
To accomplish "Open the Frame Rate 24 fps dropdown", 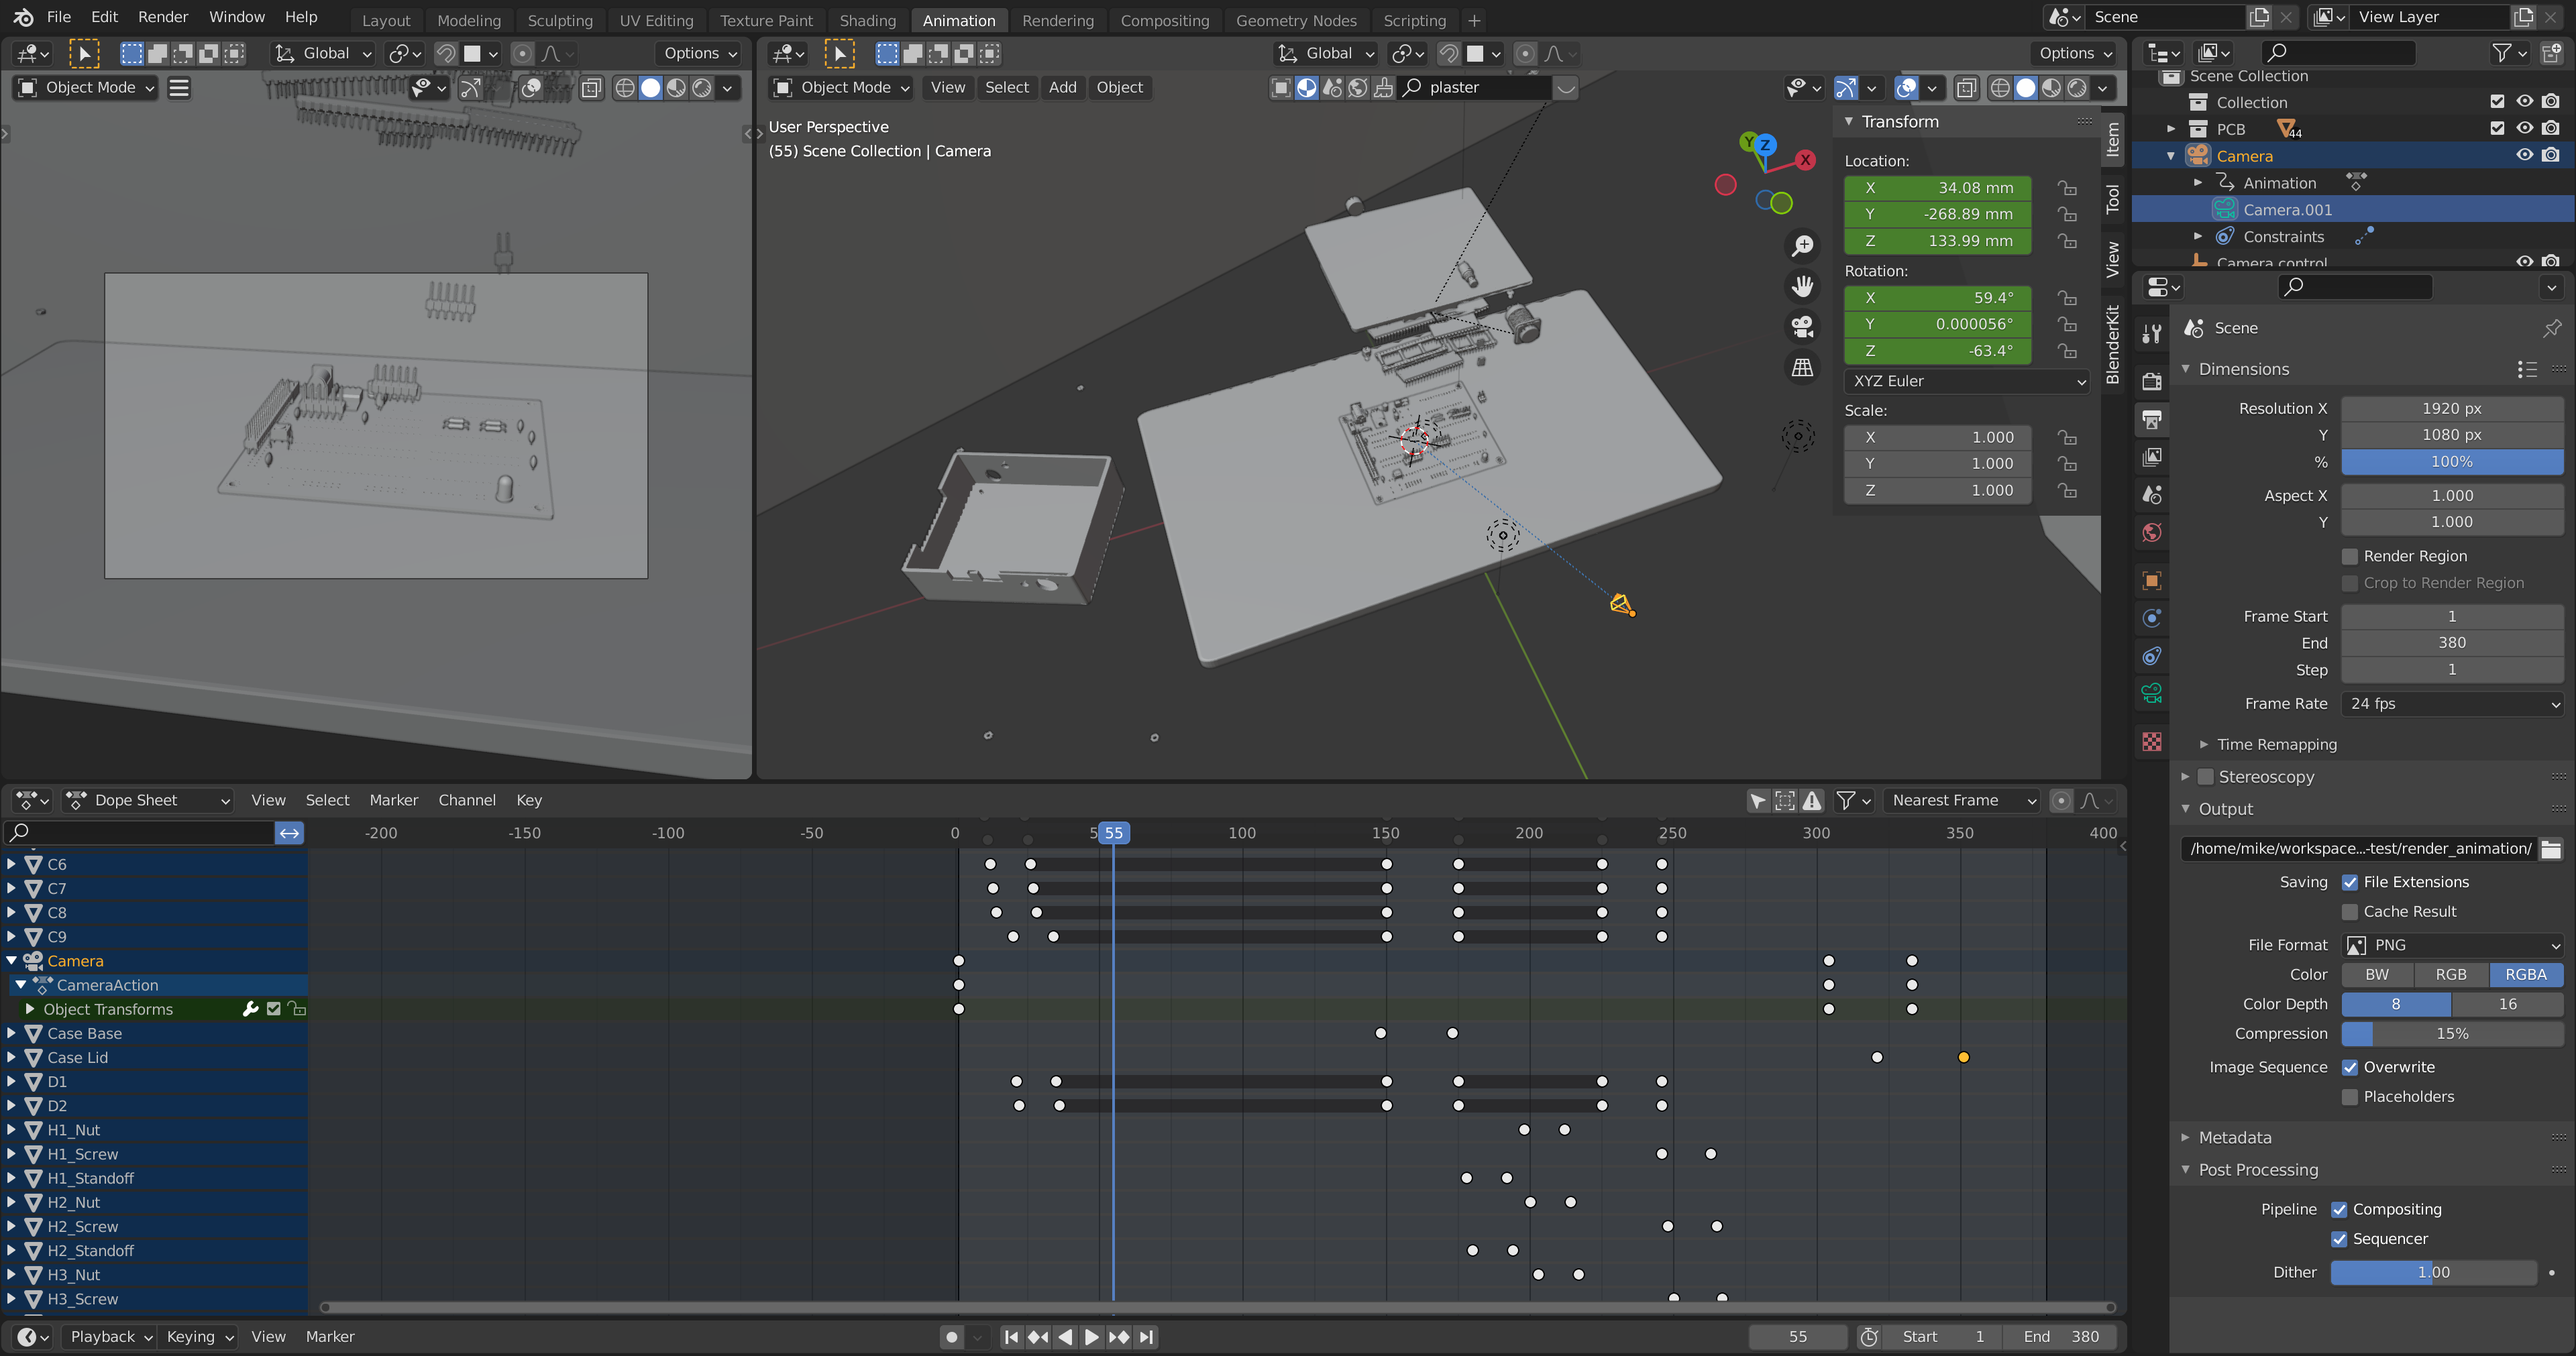I will 2452,704.
